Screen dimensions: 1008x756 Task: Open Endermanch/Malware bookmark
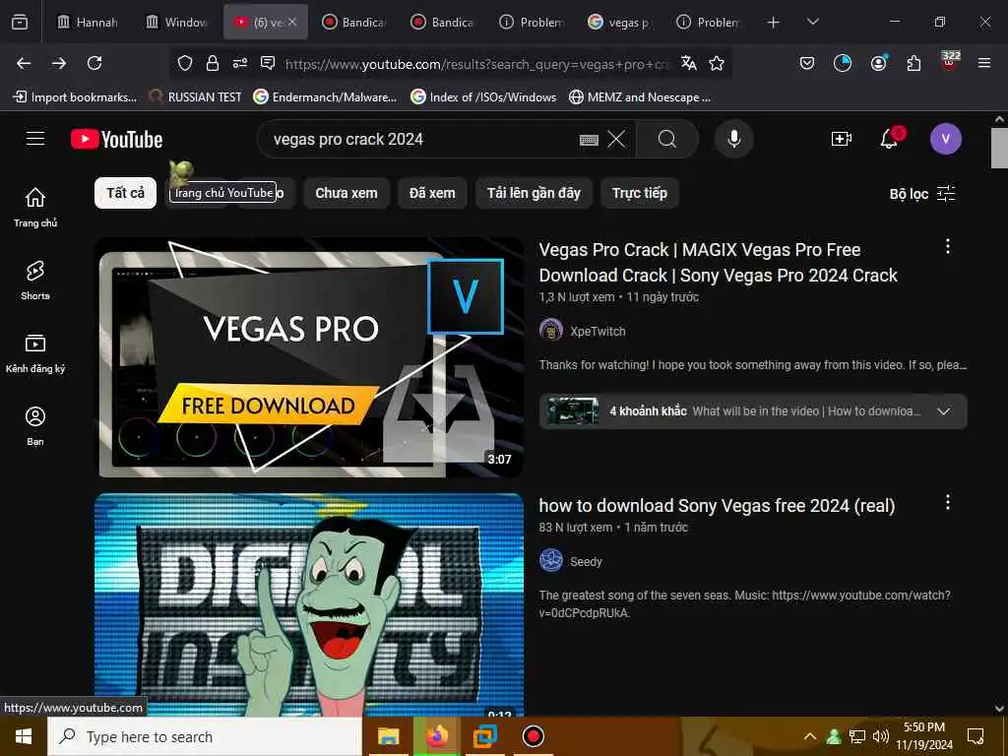click(x=325, y=97)
